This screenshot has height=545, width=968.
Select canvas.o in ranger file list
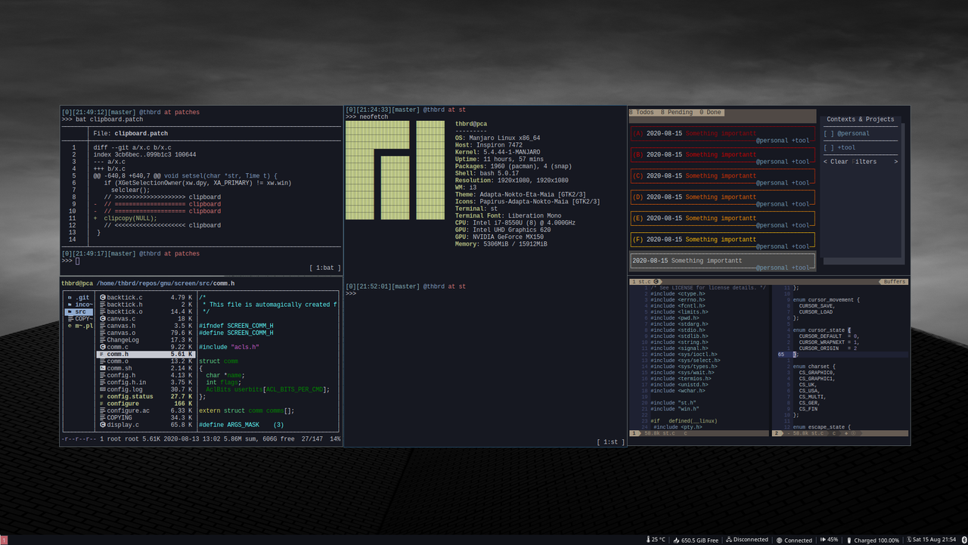pos(146,333)
